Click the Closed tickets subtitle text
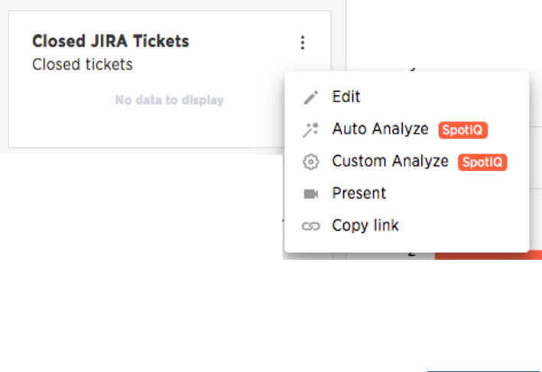Image resolution: width=542 pixels, height=372 pixels. [x=83, y=64]
